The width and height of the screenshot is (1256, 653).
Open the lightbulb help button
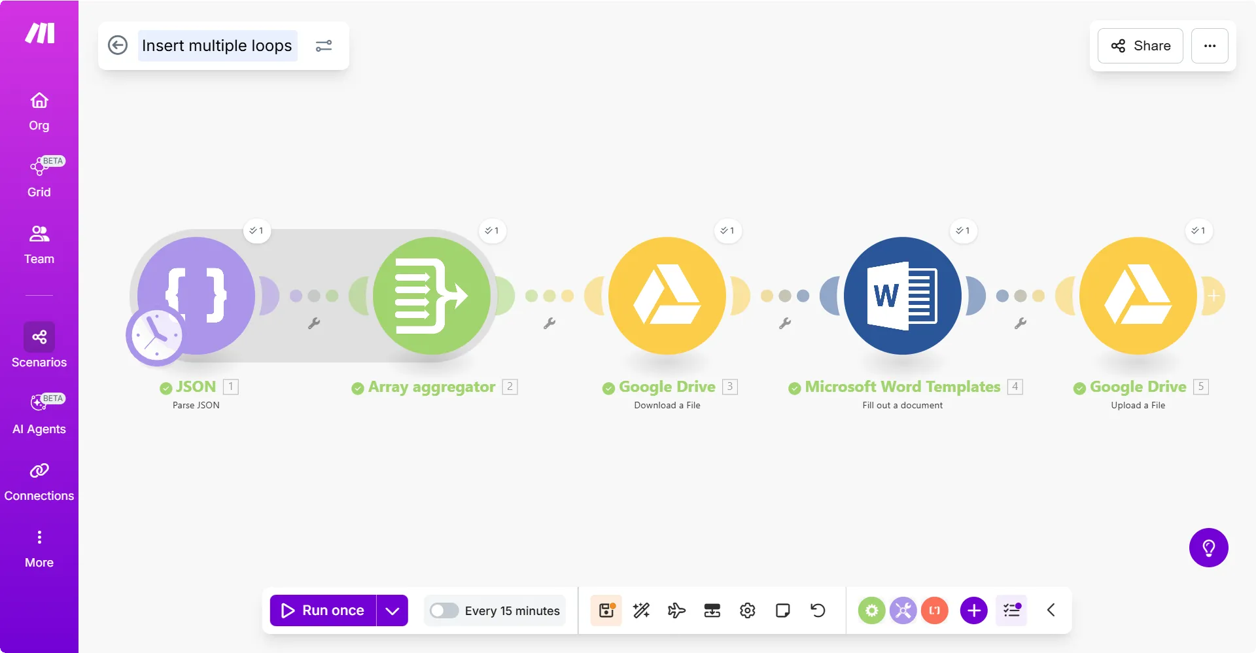1209,548
